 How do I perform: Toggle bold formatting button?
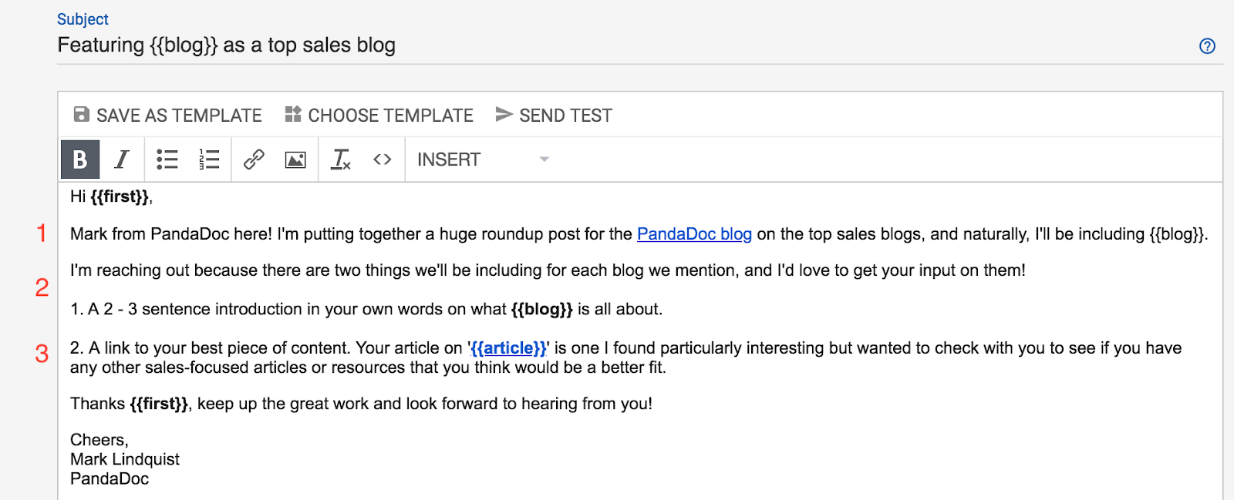coord(80,159)
